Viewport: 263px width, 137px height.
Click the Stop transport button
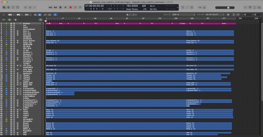[x=60, y=7]
